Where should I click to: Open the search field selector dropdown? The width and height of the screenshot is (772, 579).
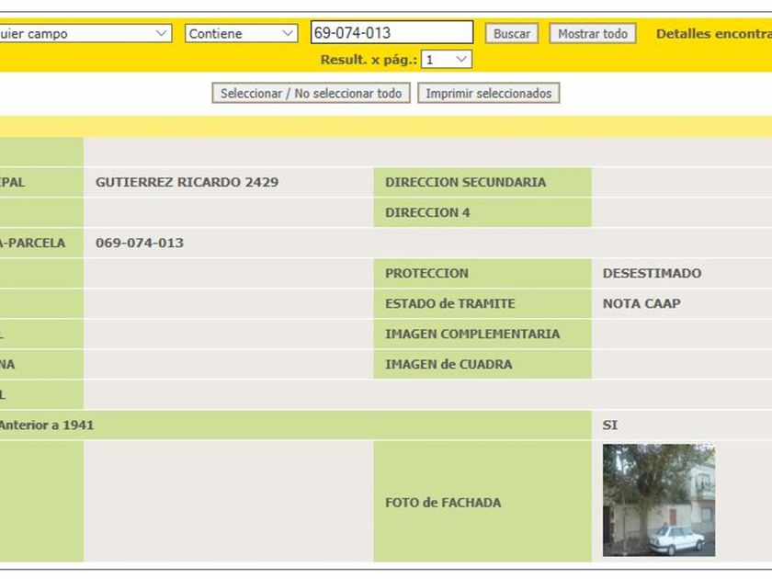[x=85, y=33]
